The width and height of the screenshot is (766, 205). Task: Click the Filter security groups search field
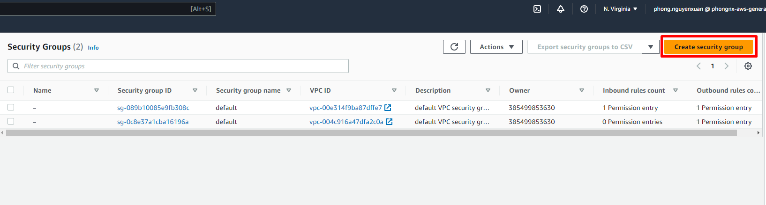coord(183,66)
